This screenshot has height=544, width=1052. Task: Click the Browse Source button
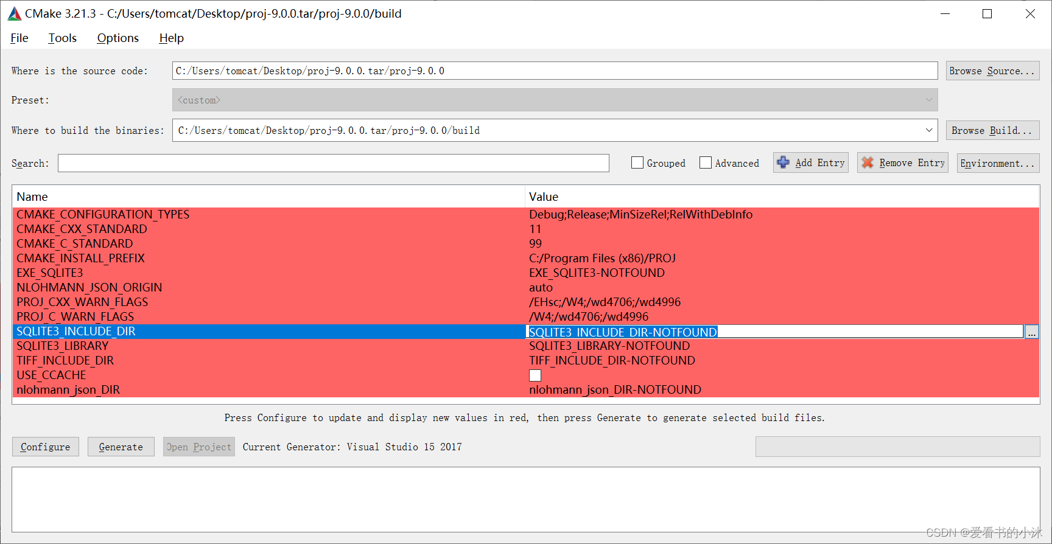(x=992, y=71)
